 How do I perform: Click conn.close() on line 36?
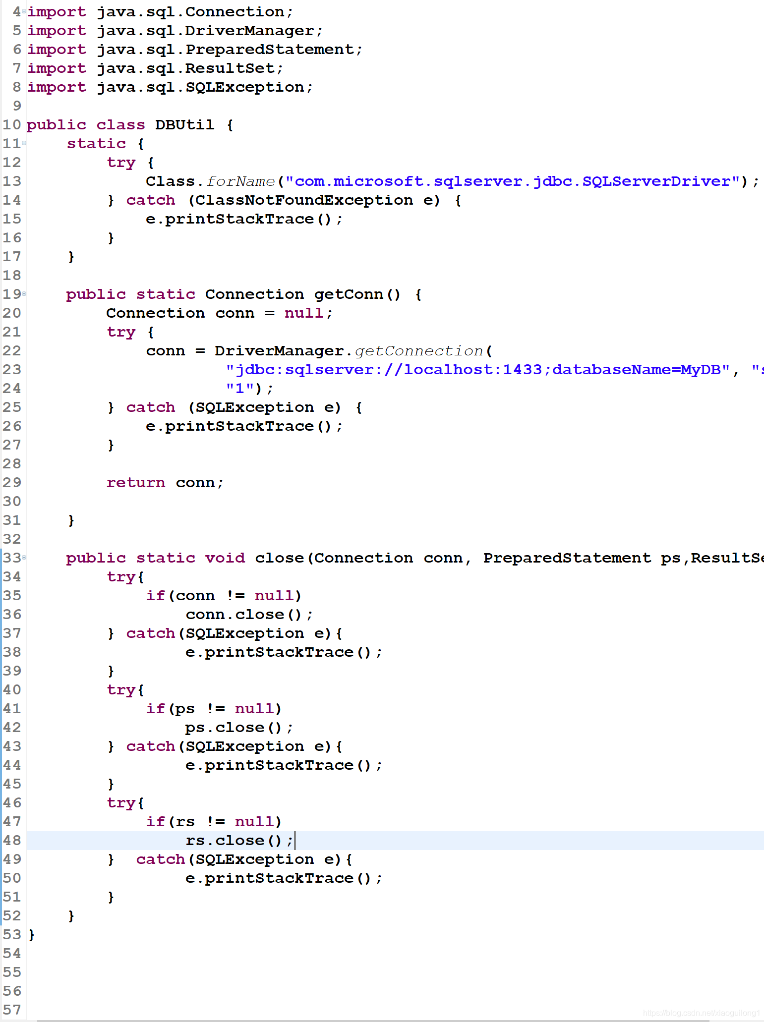coord(249,615)
